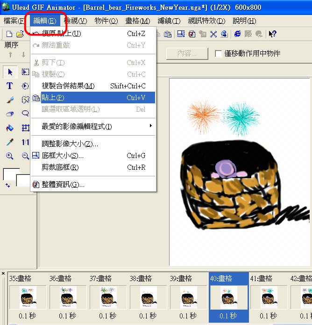The width and height of the screenshot is (312, 325).
Task: Open the 說明 menu
Action: [244, 21]
